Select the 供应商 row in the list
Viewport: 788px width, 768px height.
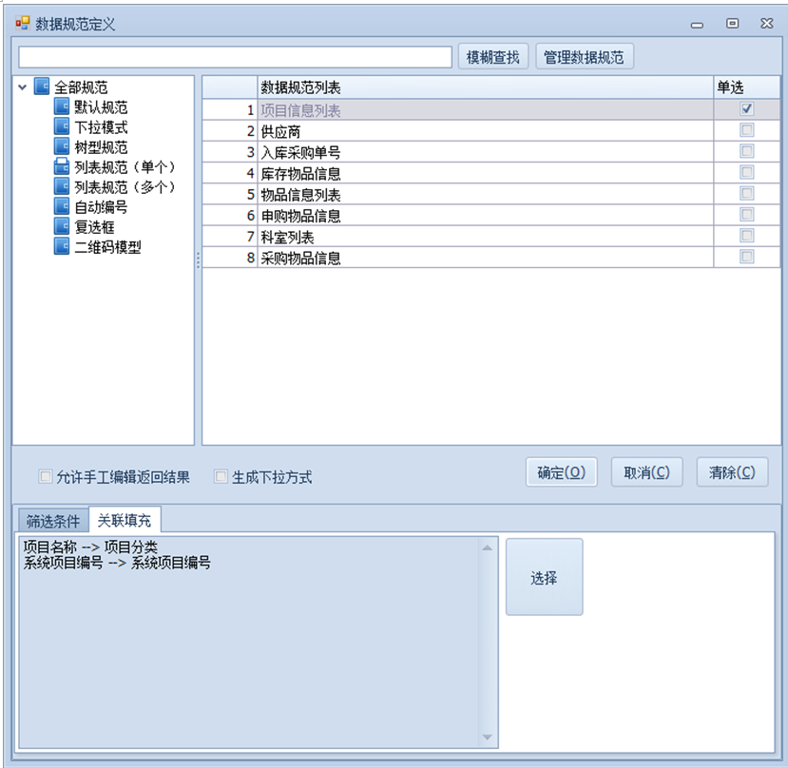click(x=485, y=131)
